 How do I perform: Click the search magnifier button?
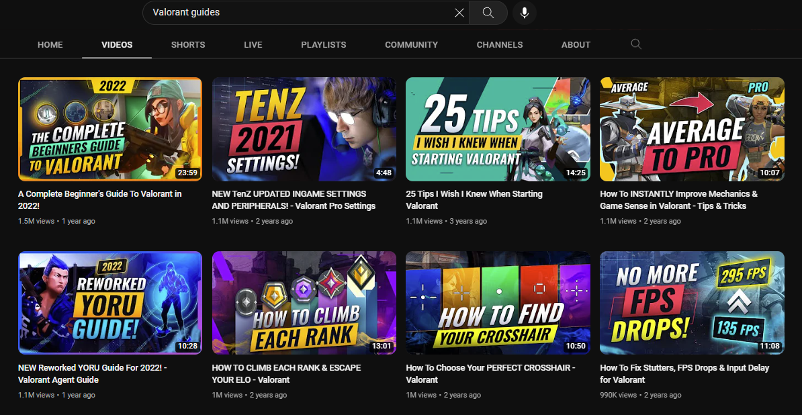click(488, 13)
